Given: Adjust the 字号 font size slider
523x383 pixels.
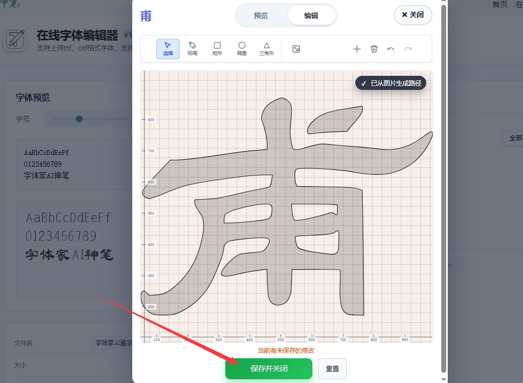Looking at the screenshot, I should pos(78,119).
